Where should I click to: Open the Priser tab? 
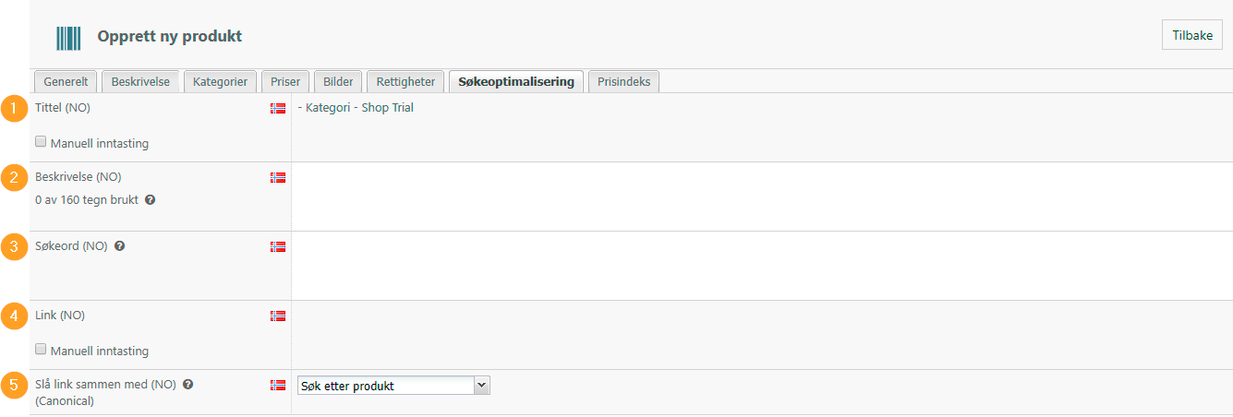(x=285, y=81)
